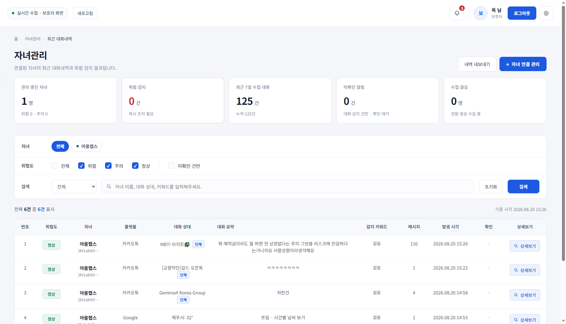566x324 pixels.
Task: Click the 관리 중인 자녀 summary card
Action: [x=66, y=100]
